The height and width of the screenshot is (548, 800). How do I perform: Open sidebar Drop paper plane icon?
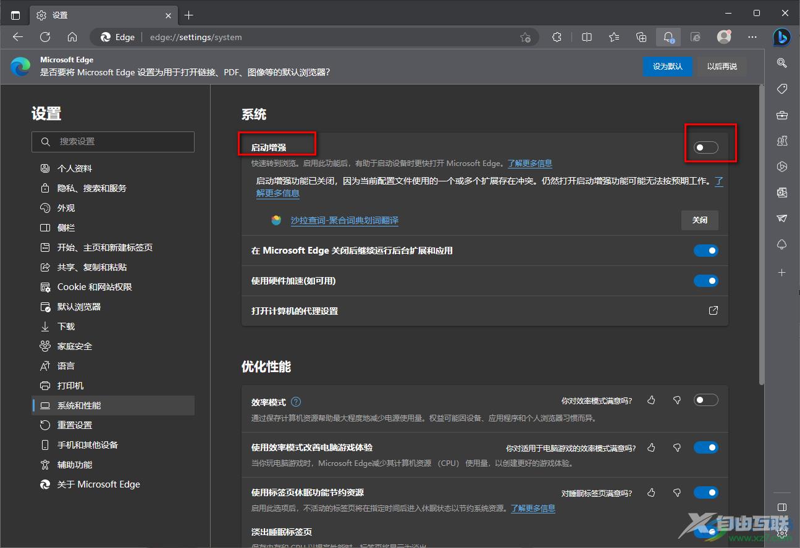tap(782, 218)
